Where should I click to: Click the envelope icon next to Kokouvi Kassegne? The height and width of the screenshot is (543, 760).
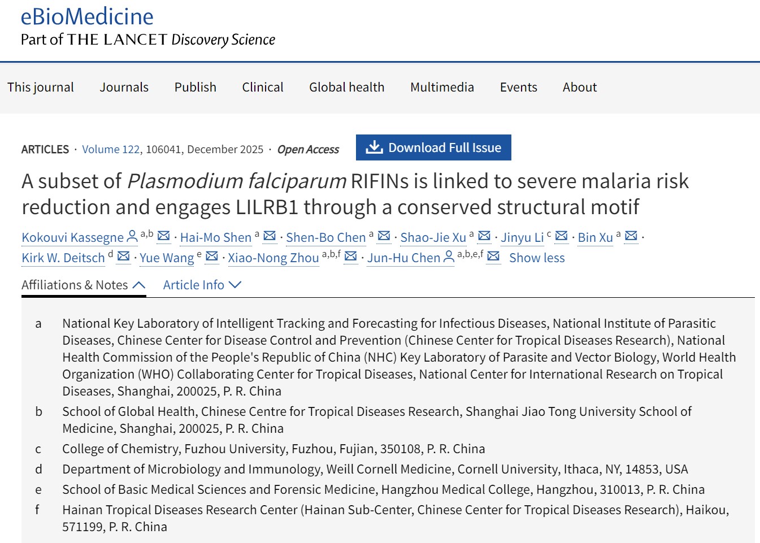tap(163, 236)
